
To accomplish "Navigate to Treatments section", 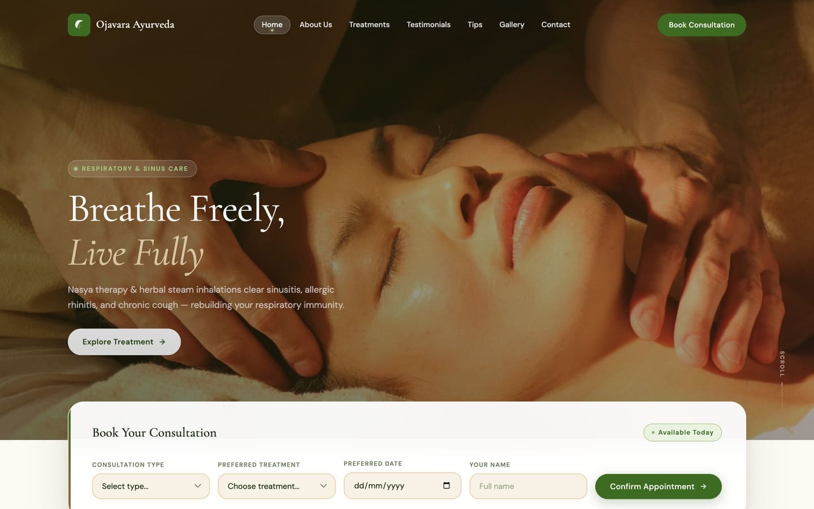I will (x=369, y=25).
